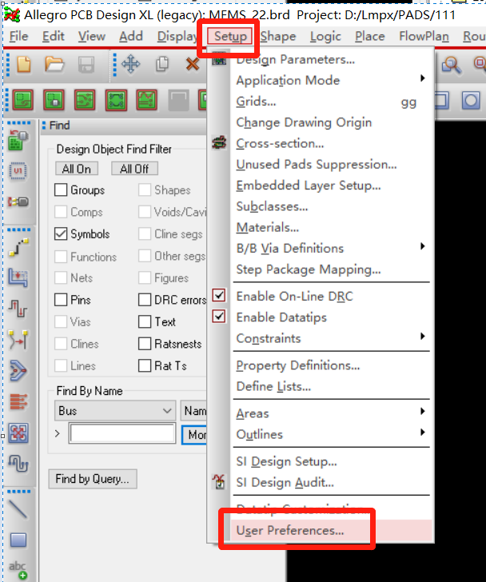This screenshot has height=582, width=486.
Task: Click the Delete orange X icon
Action: 193,64
